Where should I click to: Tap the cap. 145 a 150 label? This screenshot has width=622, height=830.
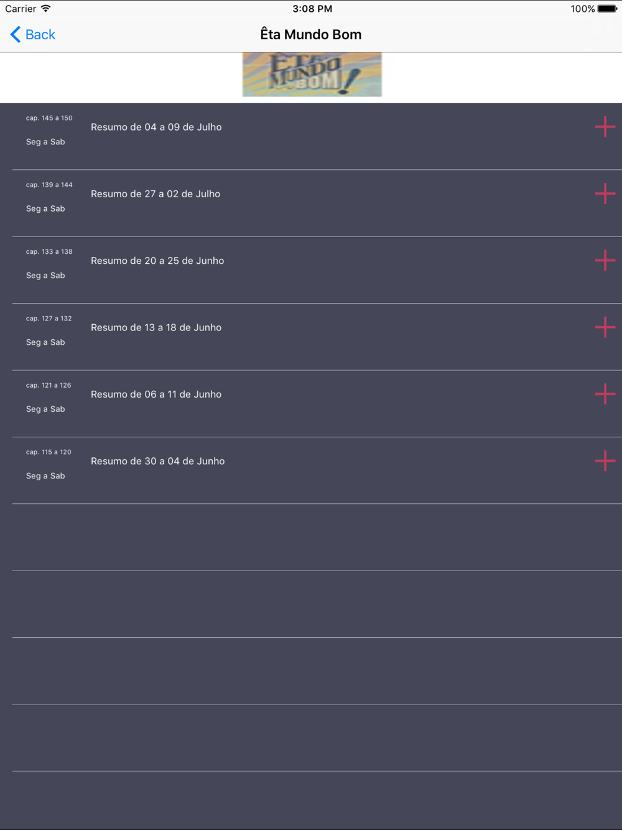49,118
